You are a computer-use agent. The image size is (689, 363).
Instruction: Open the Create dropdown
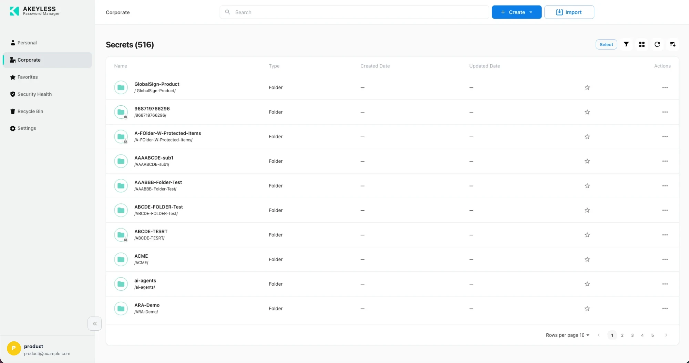pos(516,12)
